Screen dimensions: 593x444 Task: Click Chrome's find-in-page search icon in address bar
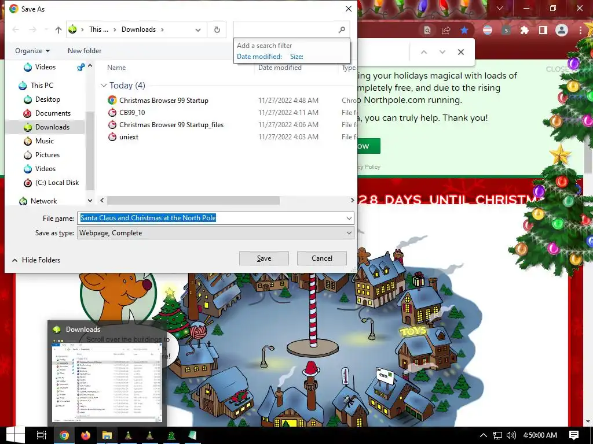(427, 30)
